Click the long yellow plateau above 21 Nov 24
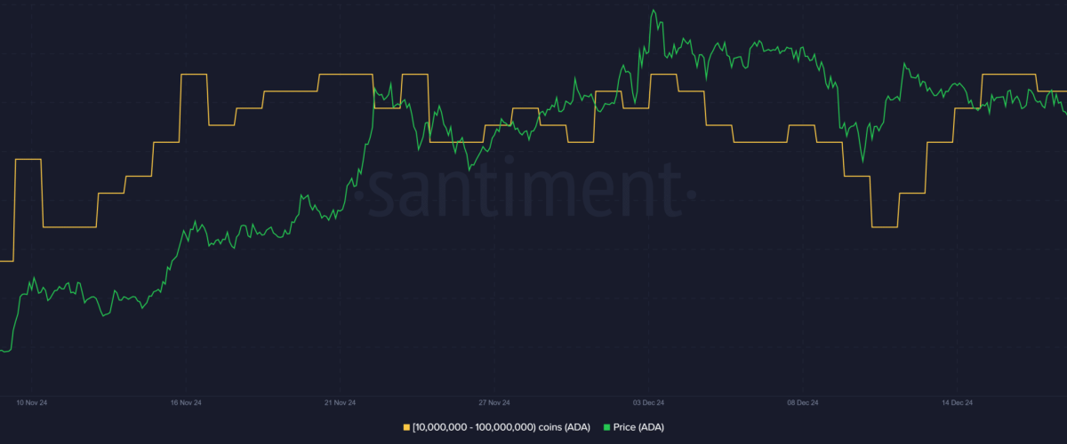The image size is (1067, 444). click(345, 75)
